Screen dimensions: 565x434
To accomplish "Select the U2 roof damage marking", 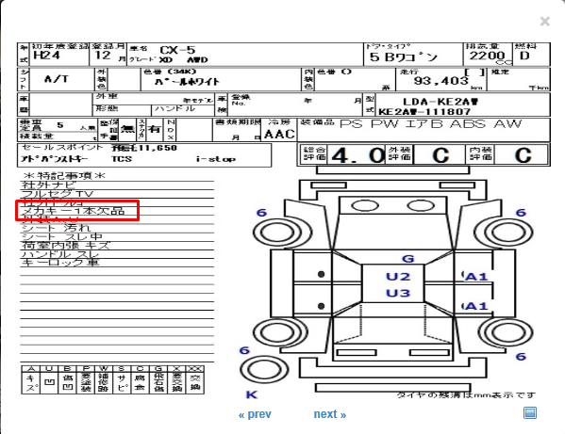I will pos(398,277).
